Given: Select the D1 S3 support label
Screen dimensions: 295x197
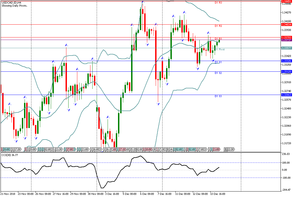Looking at the screenshot, I should (x=218, y=96).
